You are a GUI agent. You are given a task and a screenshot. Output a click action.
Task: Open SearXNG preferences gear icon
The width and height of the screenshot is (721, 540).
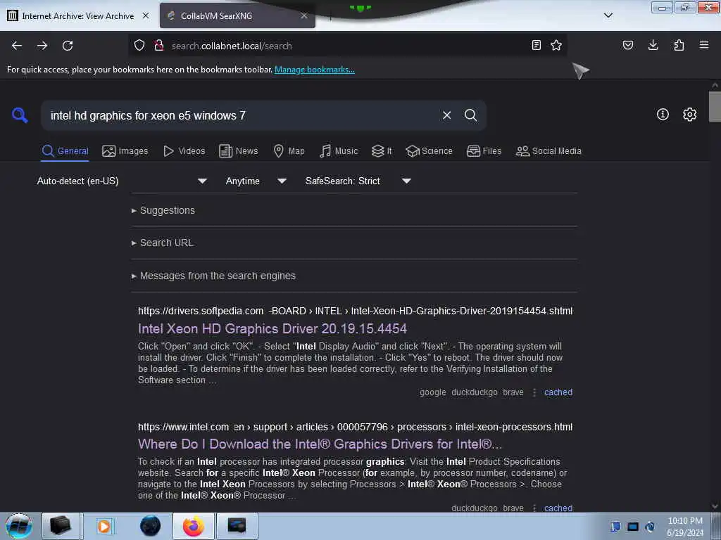[690, 115]
